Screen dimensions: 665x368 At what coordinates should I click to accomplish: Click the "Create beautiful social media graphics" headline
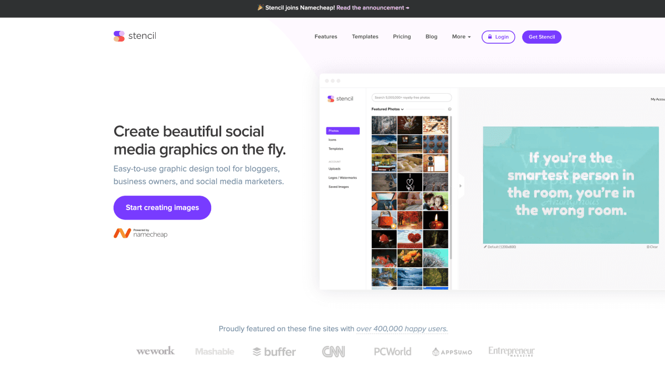[x=199, y=140]
